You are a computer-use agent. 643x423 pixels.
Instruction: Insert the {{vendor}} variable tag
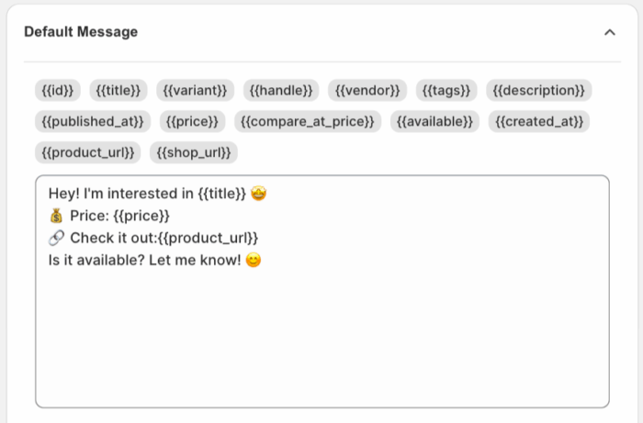(x=367, y=90)
